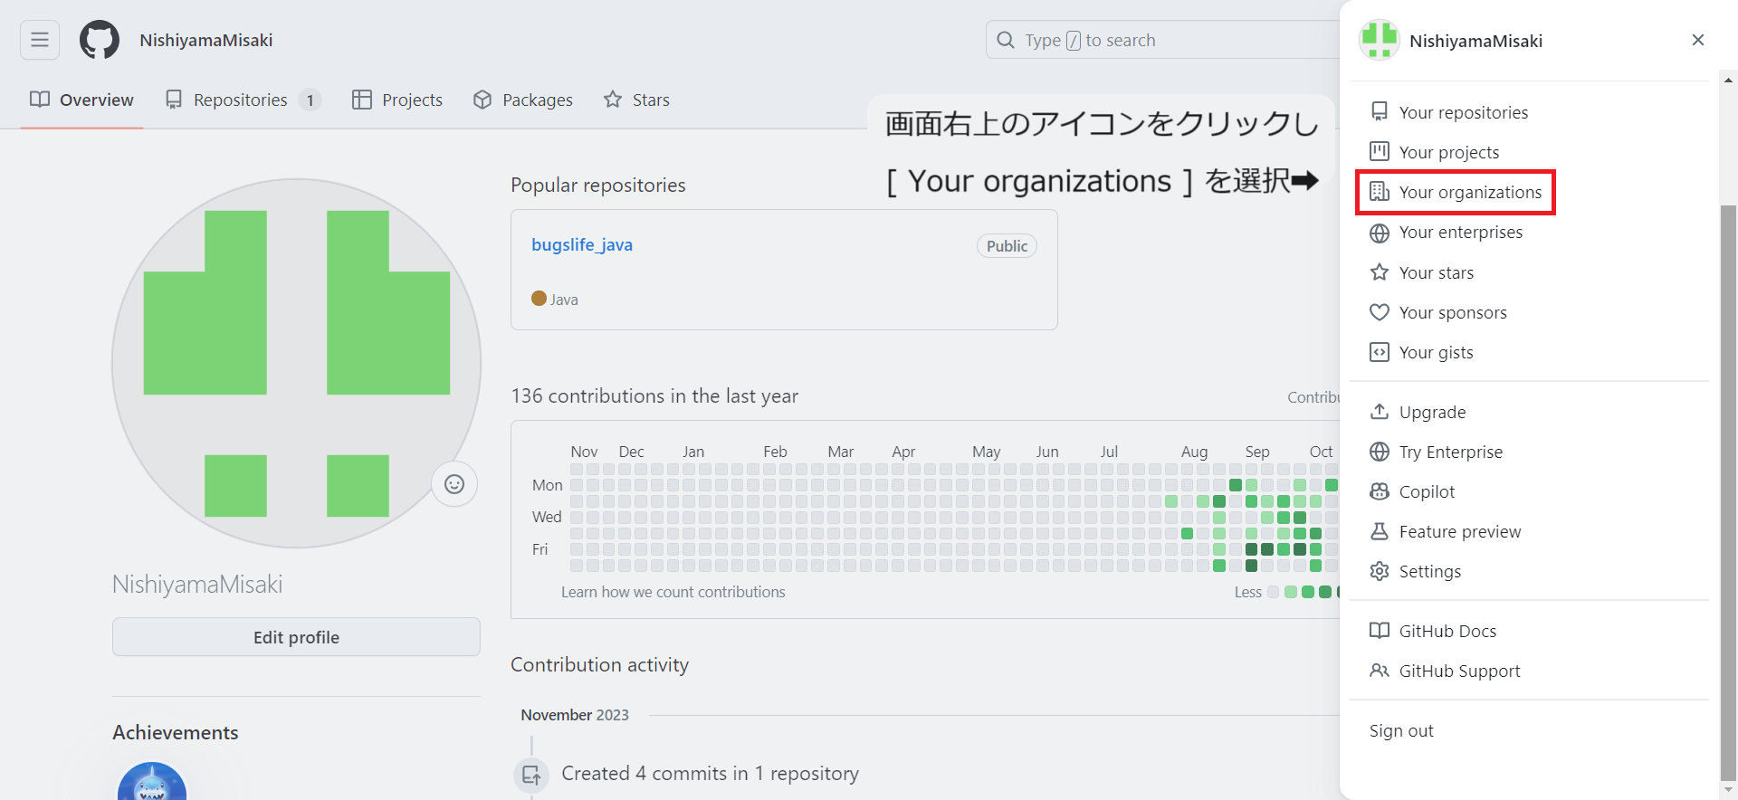This screenshot has height=800, width=1738.
Task: Click the Upgrade upload arrow icon
Action: (1380, 412)
